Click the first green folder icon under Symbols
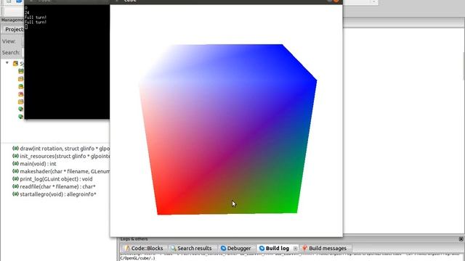The height and width of the screenshot is (261, 465). 21,71
